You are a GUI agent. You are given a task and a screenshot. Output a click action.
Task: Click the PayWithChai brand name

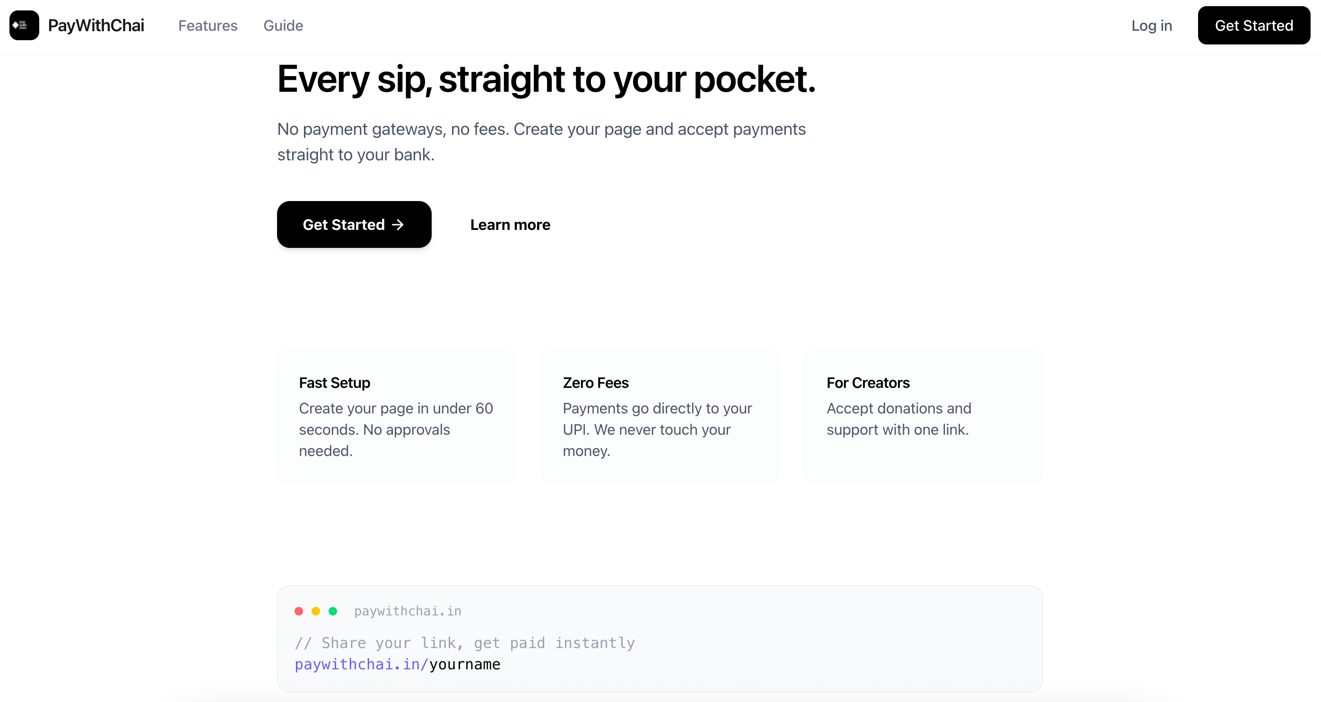(96, 26)
